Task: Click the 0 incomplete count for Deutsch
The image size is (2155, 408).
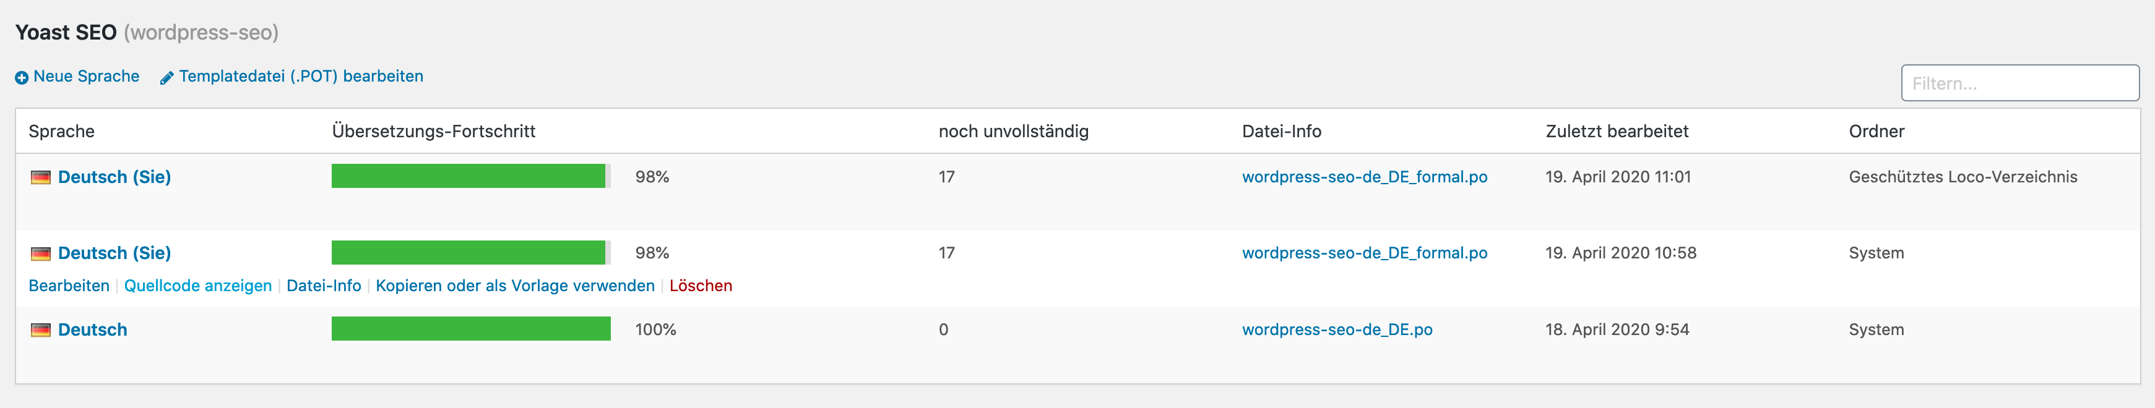Action: (944, 330)
